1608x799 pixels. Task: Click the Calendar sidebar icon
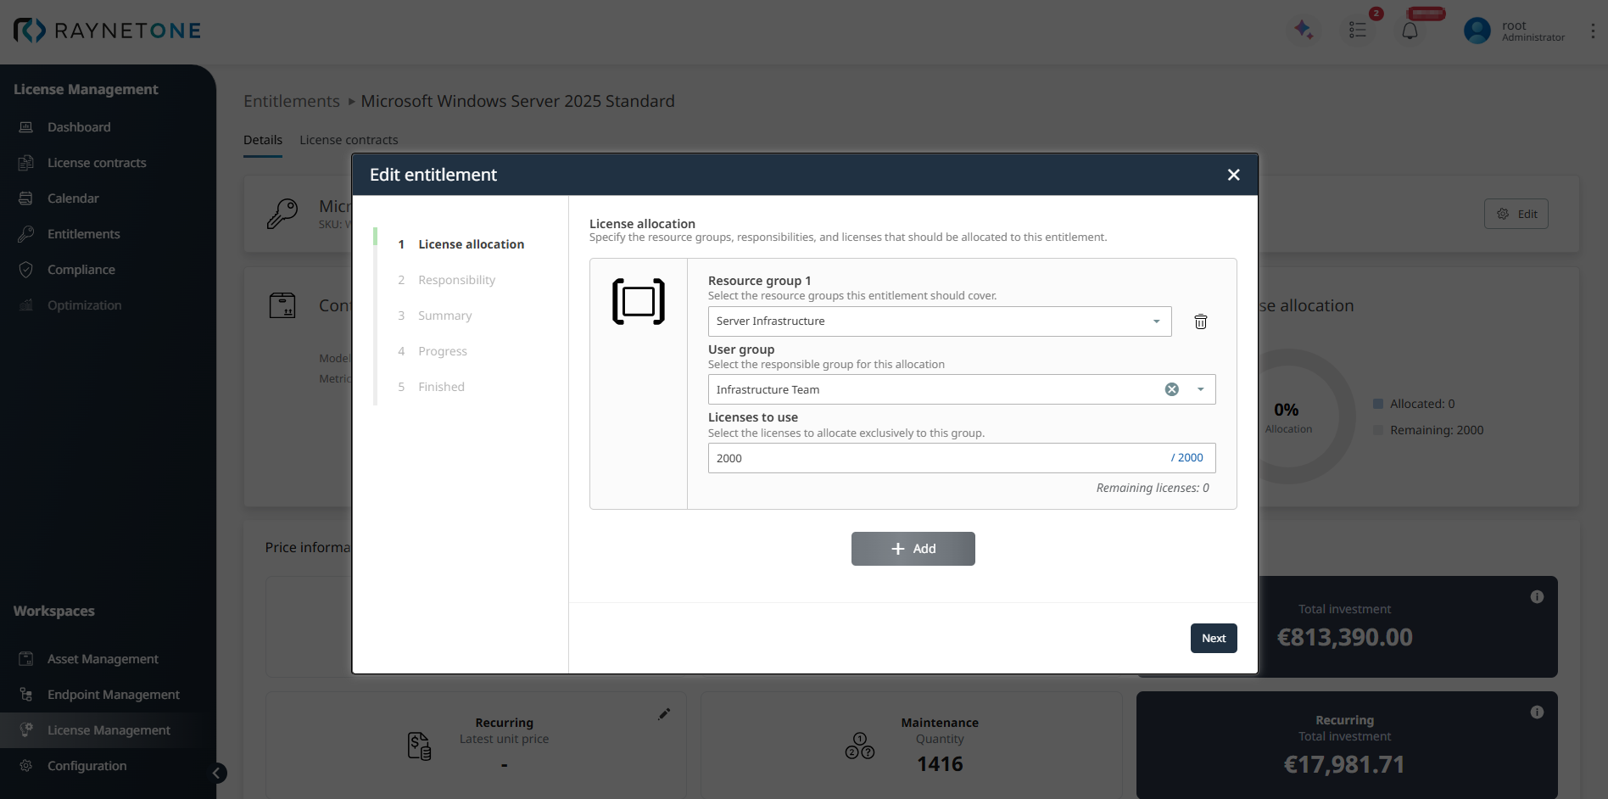(x=26, y=198)
